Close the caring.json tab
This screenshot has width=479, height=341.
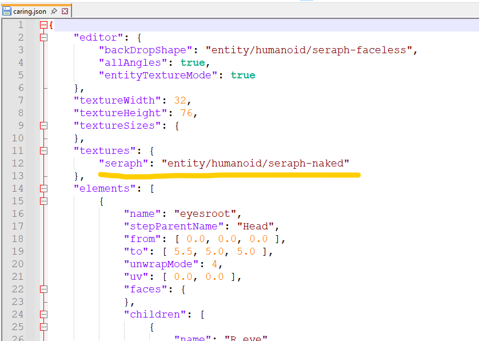pos(65,11)
